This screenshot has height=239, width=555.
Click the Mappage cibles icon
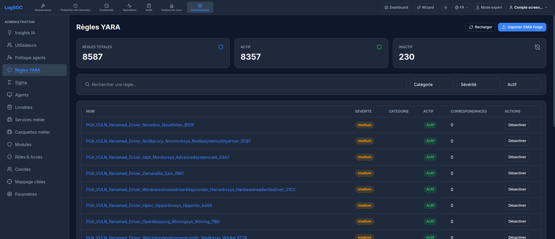10,182
